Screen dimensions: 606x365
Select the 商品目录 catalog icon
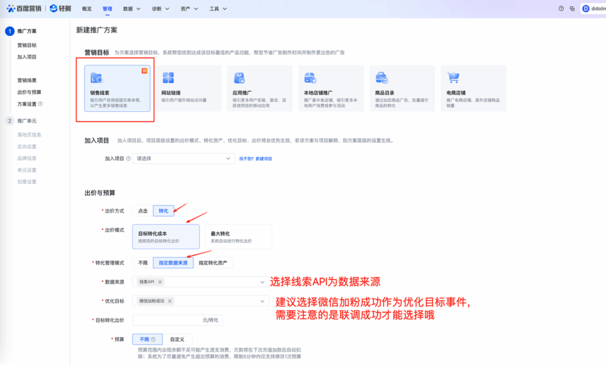tap(382, 78)
